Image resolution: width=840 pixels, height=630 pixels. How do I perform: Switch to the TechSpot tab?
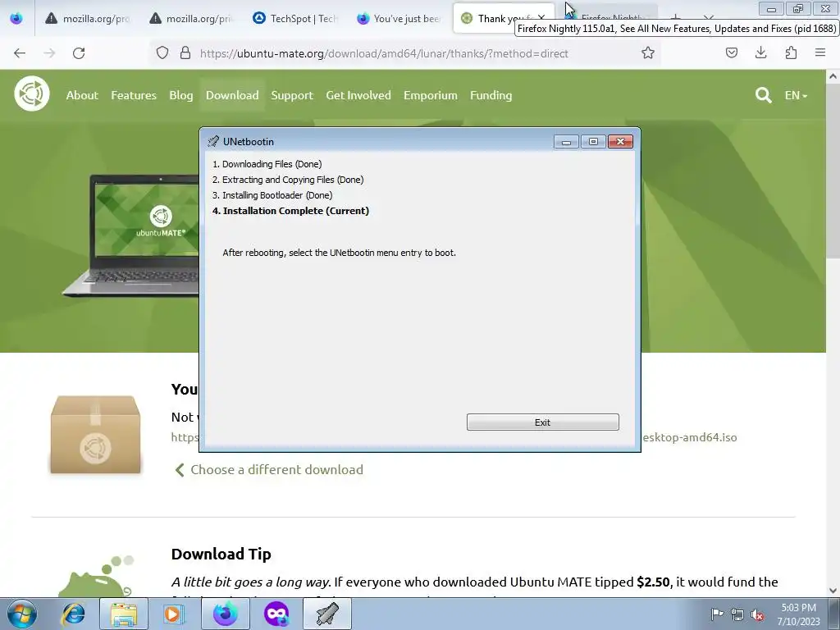[x=294, y=18]
